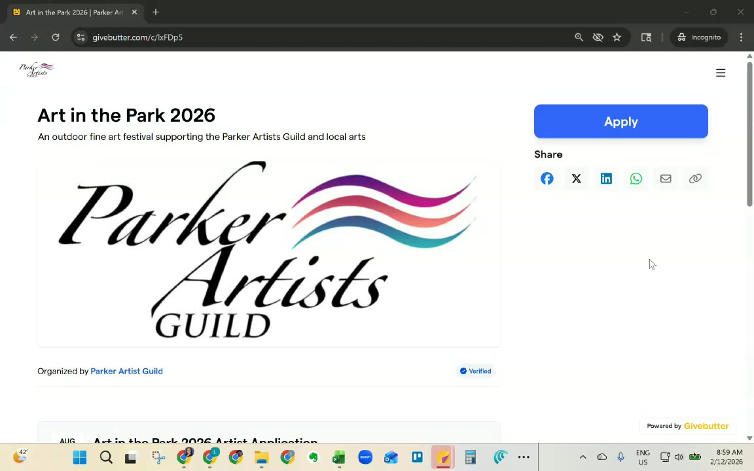
Task: Open Zoom from the taskbar
Action: click(365, 457)
